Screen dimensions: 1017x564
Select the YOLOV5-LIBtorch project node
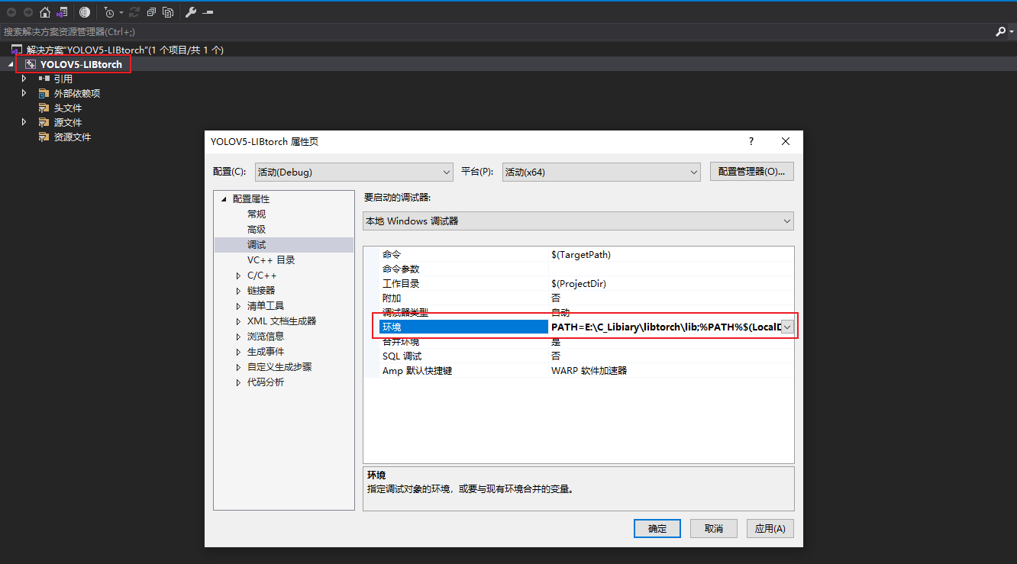[81, 64]
